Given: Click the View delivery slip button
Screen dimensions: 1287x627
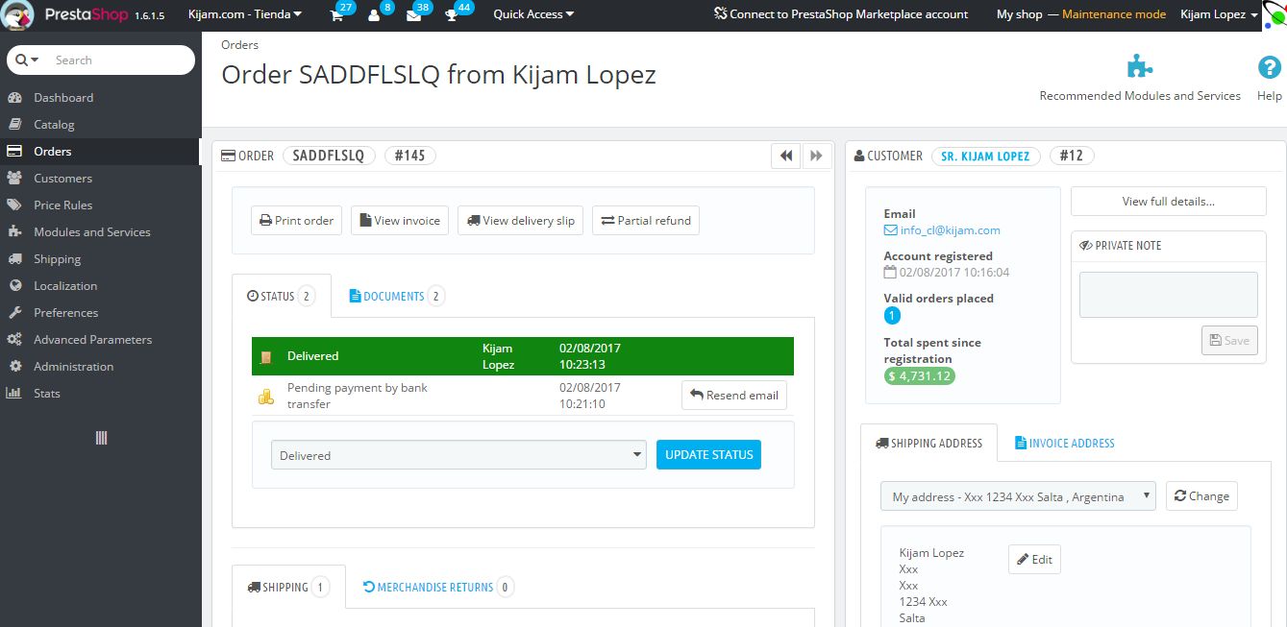Looking at the screenshot, I should 520,220.
